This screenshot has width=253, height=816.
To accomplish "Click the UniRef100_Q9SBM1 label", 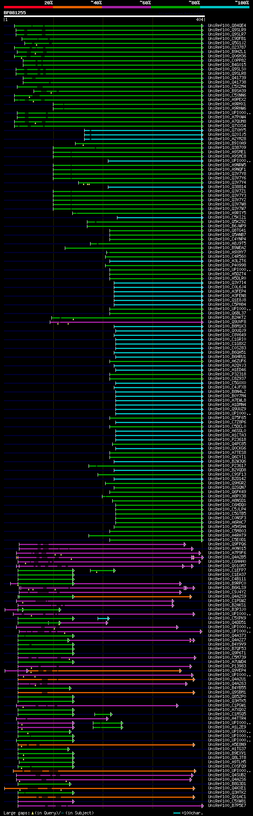I will 227,692.
